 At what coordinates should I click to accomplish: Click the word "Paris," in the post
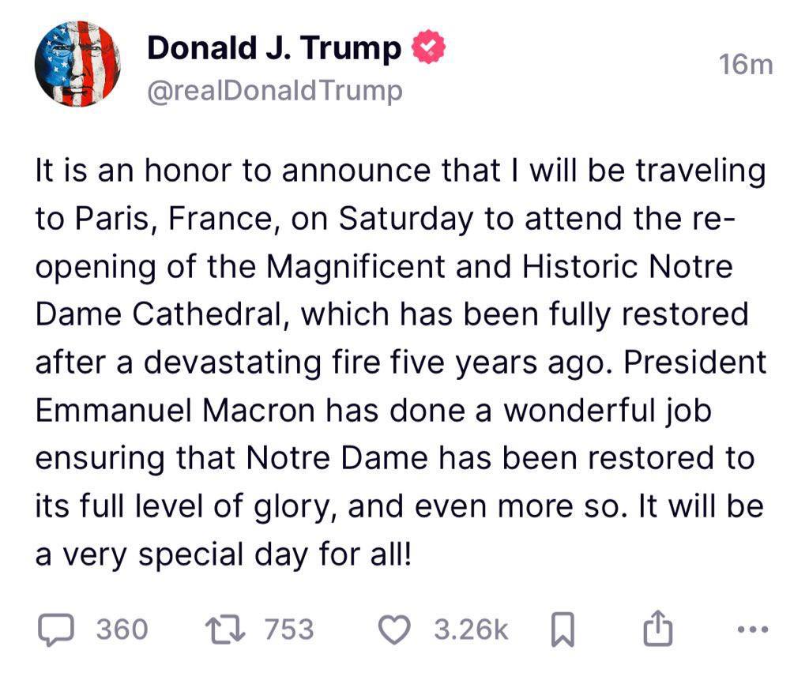(110, 220)
